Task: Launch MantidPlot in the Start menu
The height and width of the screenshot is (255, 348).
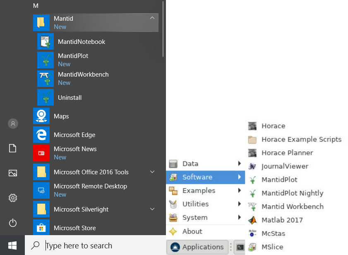Action: [x=73, y=56]
